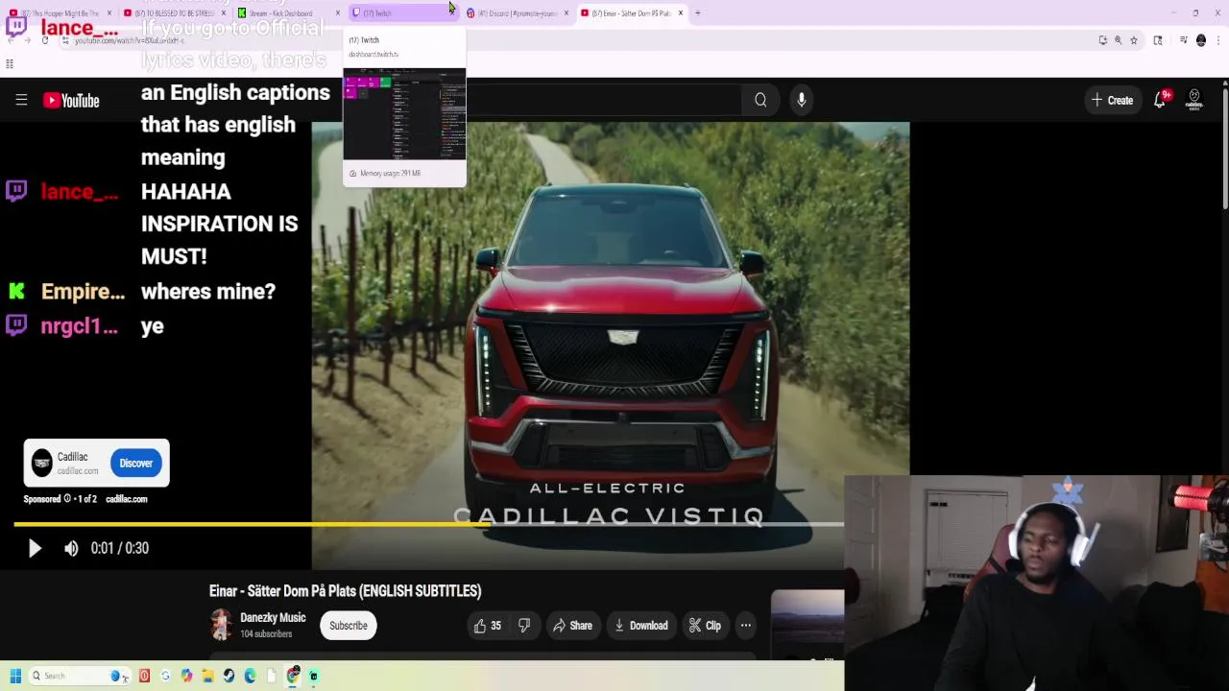Like the video with 35 likes

(488, 626)
